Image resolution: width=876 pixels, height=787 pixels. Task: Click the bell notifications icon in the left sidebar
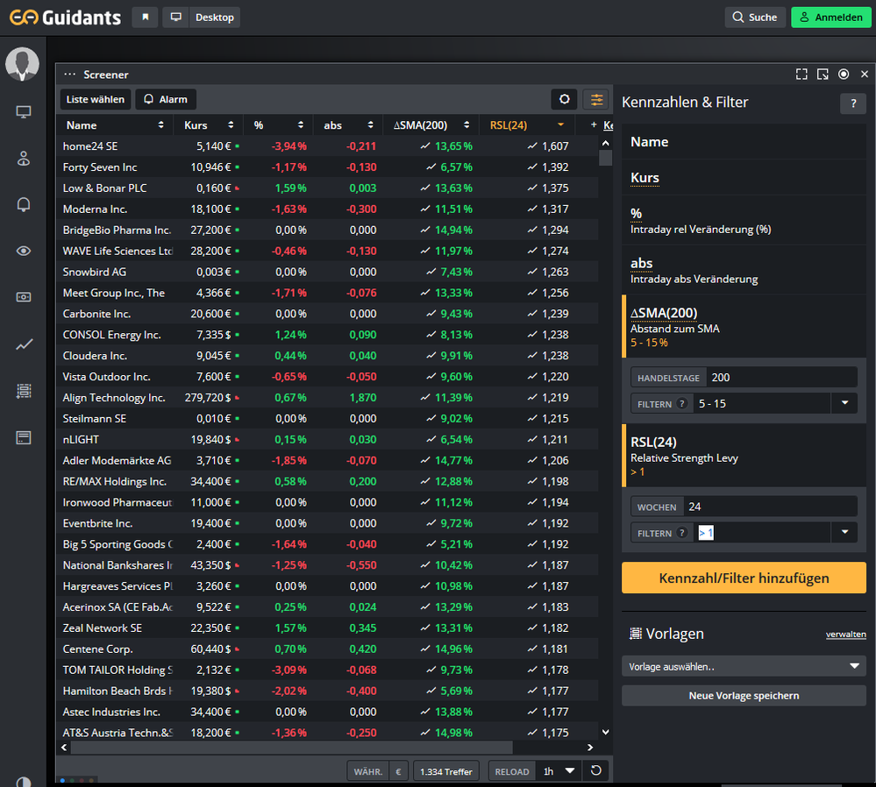(x=24, y=204)
